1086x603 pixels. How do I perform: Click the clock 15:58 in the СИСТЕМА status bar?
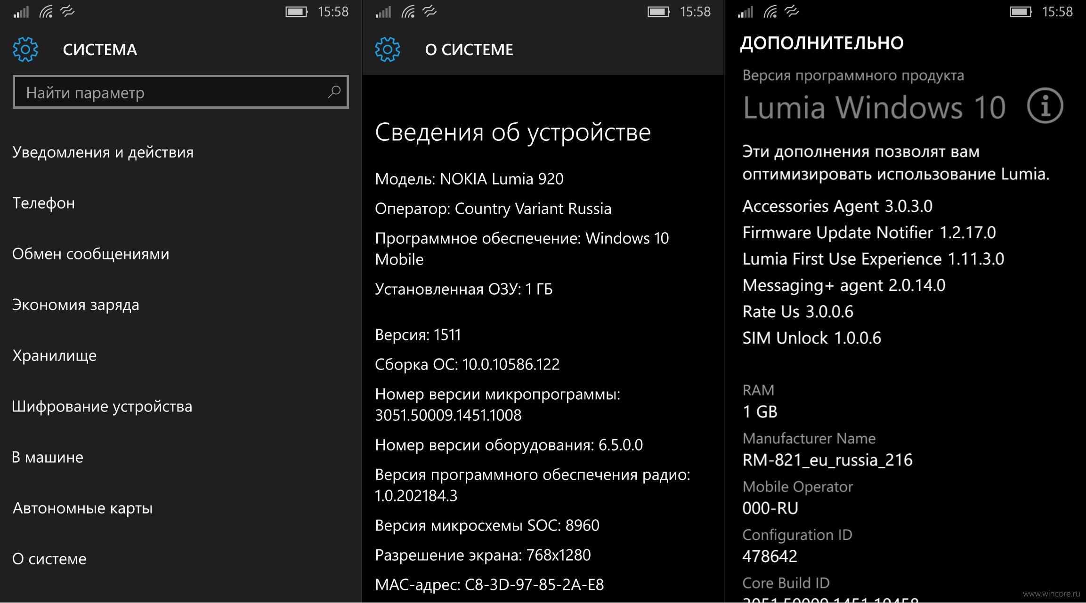tap(333, 12)
